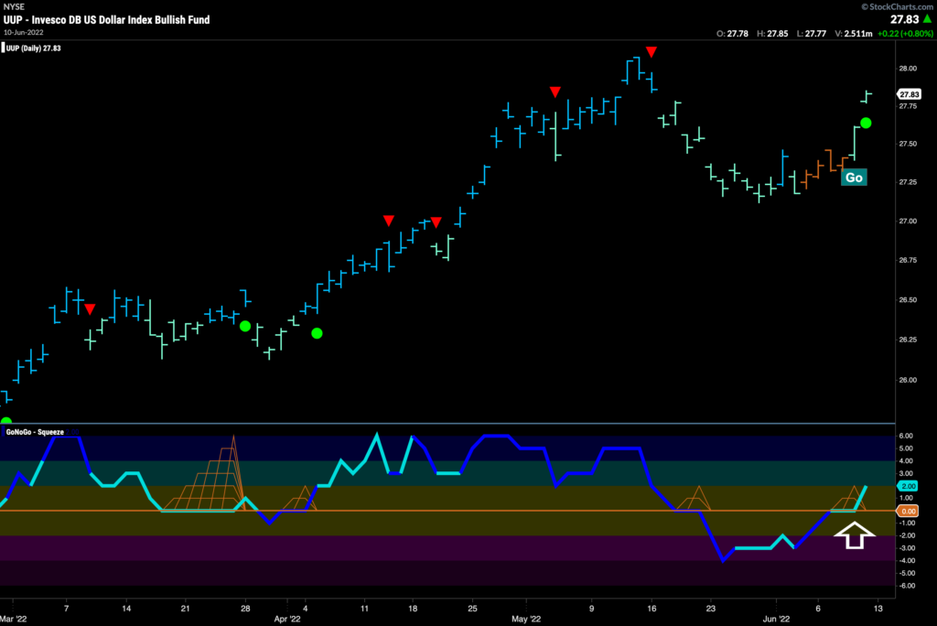Click the Jun '22 date axis label

click(776, 619)
